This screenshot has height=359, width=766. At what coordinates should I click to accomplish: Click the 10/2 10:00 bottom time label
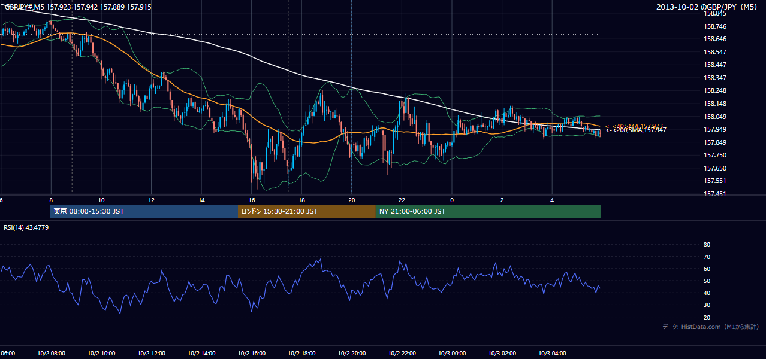tap(101, 354)
